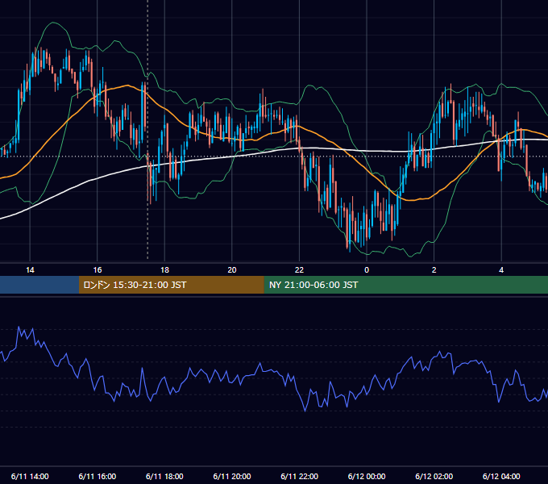Click the '6/12 00:00' indicator axis label
This screenshot has width=548, height=484.
tap(367, 476)
